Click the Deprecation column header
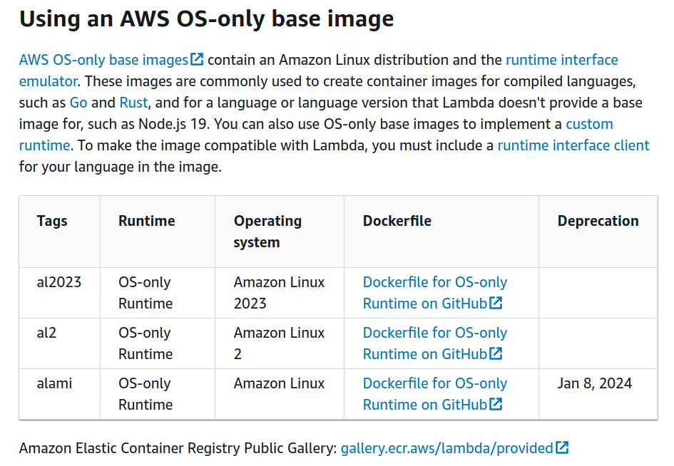The height and width of the screenshot is (466, 674). click(x=598, y=221)
